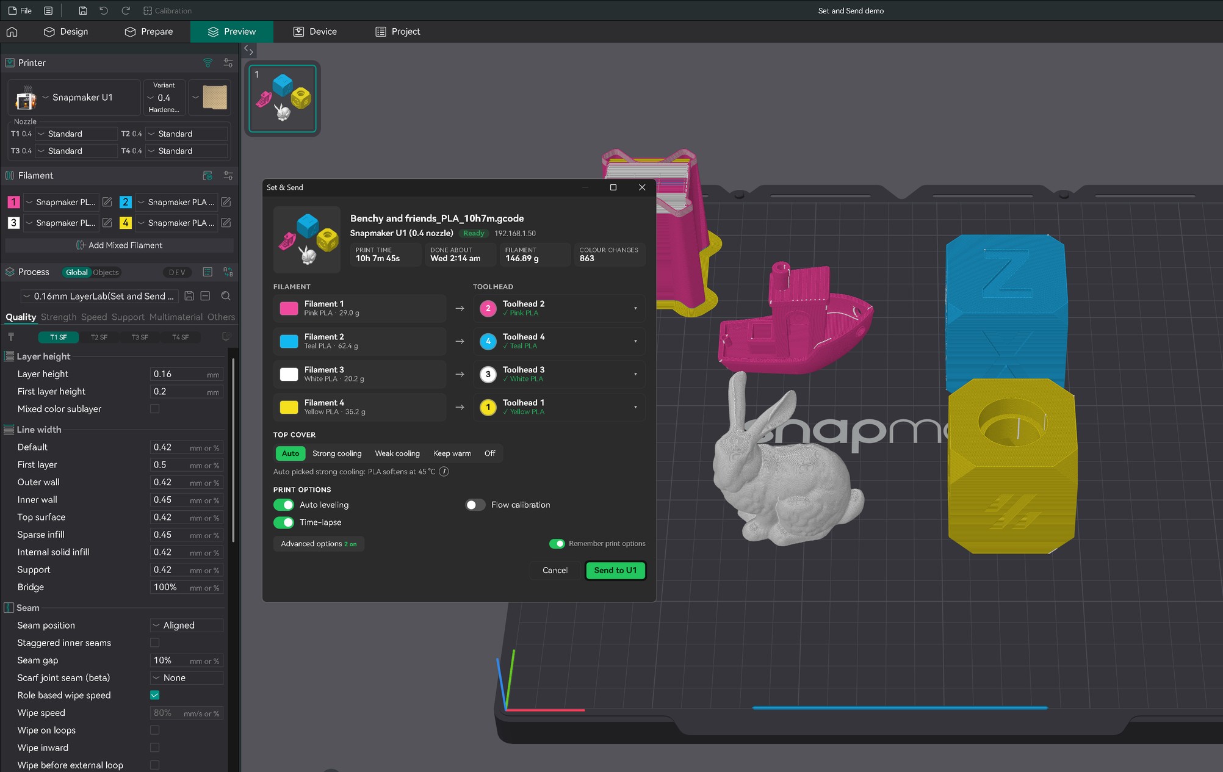Switch to the Prepare tab
The image size is (1223, 772).
(149, 32)
